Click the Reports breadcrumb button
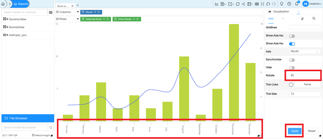 point(21,4)
